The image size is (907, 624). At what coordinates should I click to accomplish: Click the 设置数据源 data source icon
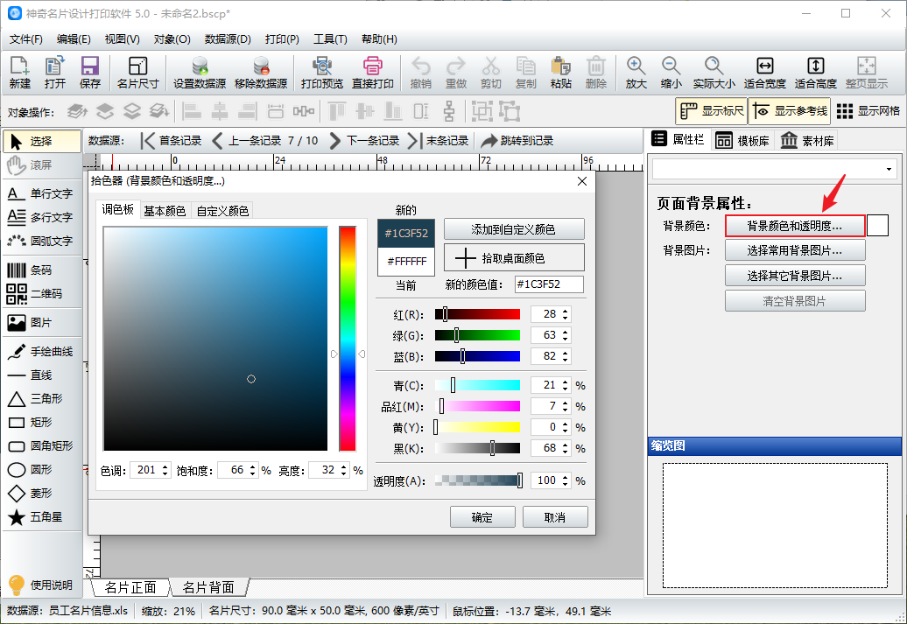(x=199, y=73)
